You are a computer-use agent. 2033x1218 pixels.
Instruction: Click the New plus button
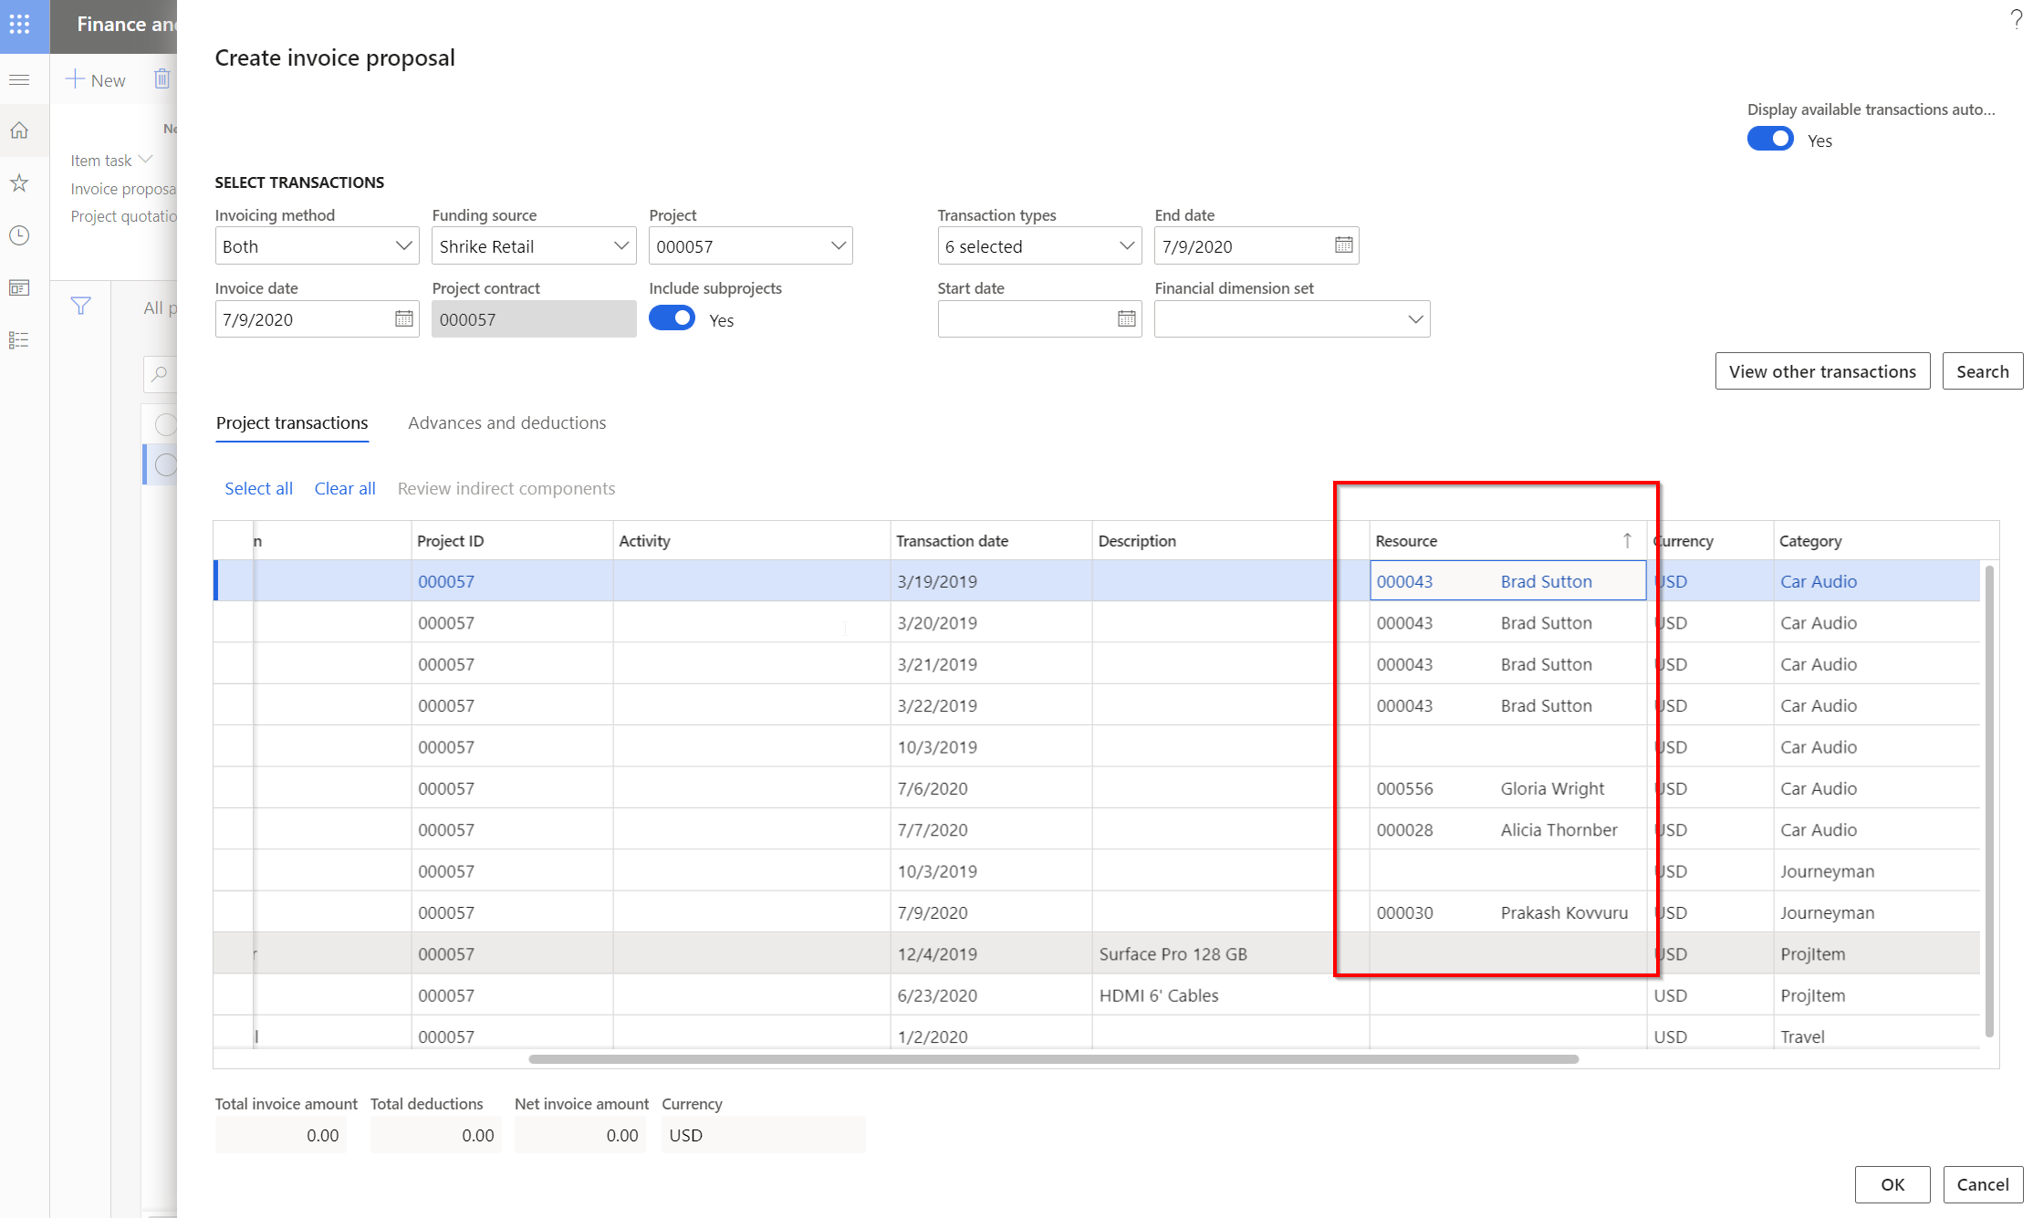pyautogui.click(x=96, y=80)
